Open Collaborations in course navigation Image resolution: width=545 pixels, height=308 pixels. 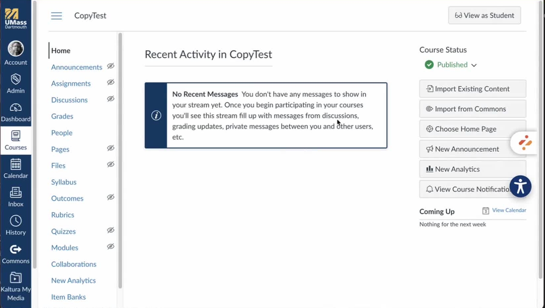pyautogui.click(x=74, y=264)
